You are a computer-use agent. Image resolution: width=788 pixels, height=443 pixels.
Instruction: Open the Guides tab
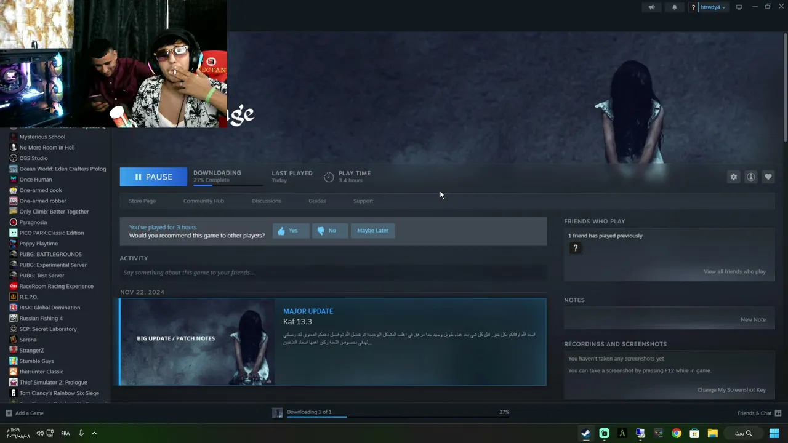tap(317, 201)
